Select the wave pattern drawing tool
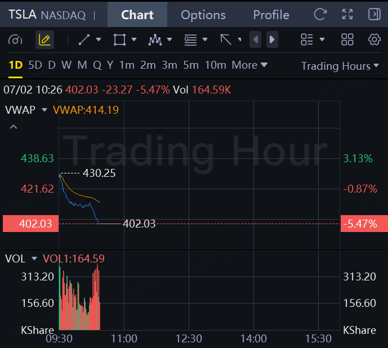 tap(155, 39)
